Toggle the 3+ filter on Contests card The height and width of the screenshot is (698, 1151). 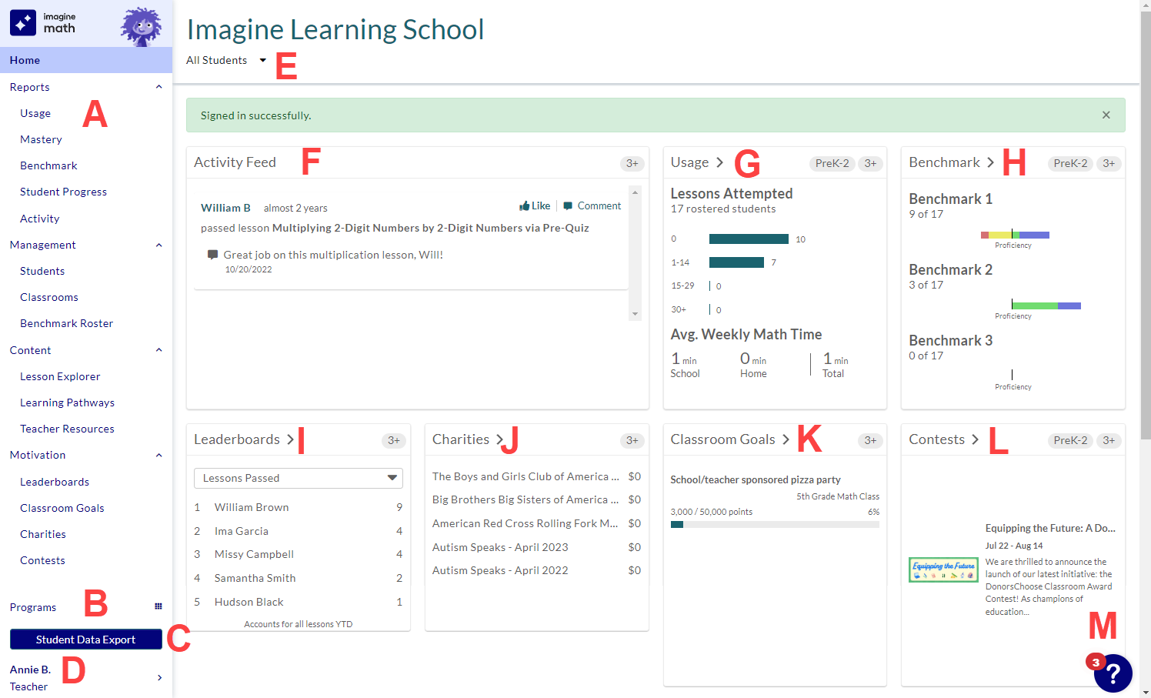(1109, 440)
